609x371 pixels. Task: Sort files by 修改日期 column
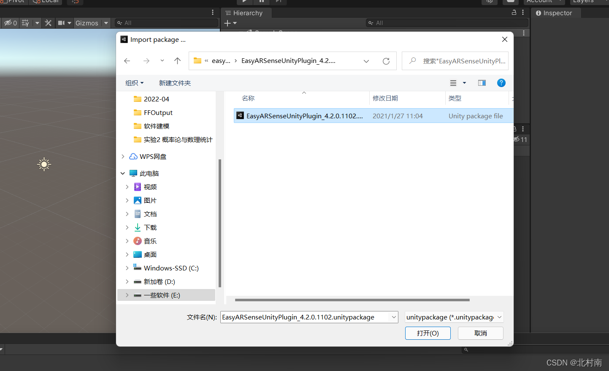click(x=385, y=98)
